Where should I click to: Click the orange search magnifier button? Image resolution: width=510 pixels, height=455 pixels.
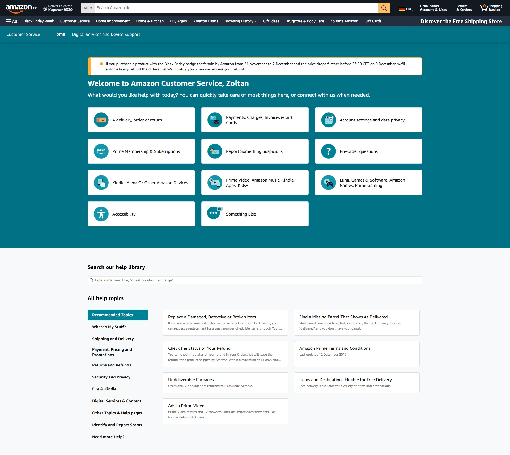point(384,8)
